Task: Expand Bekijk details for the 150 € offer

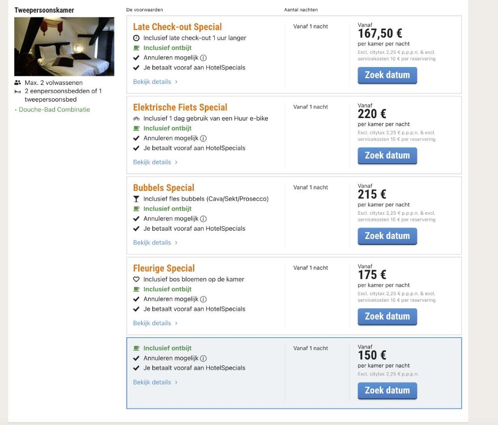Action: pos(155,382)
